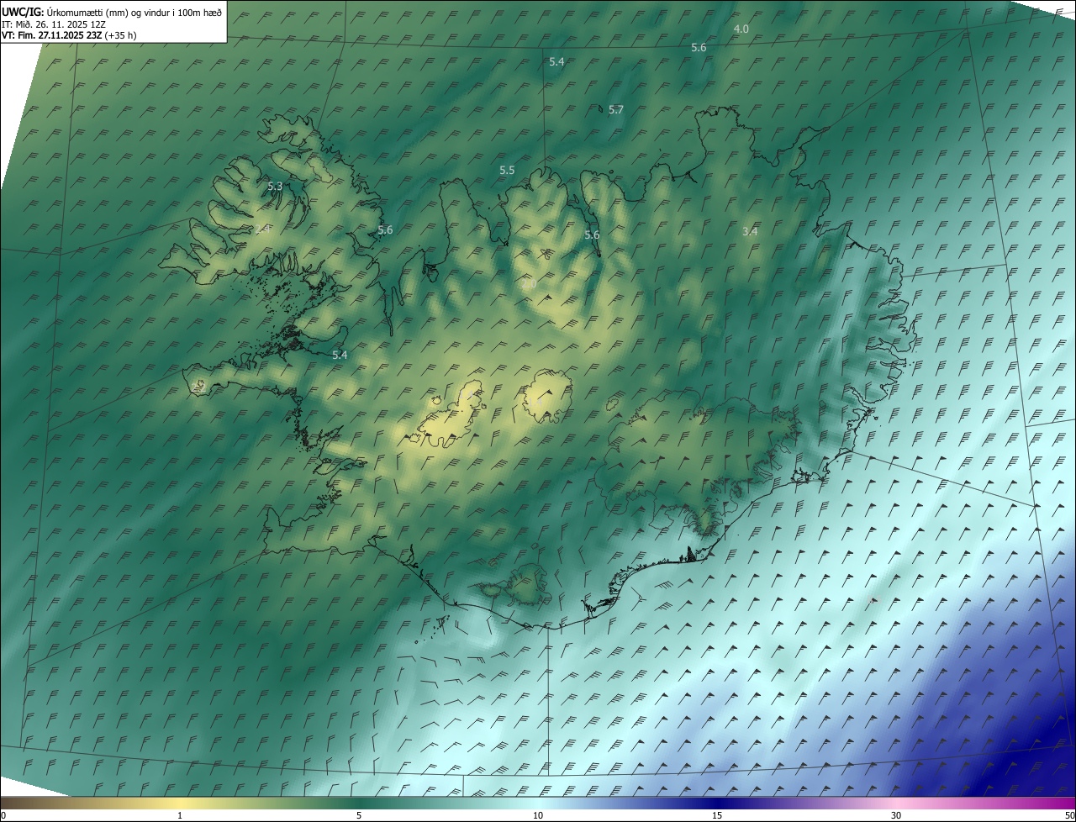
Task: Click the '0' tick on the color scale
Action: point(3,815)
